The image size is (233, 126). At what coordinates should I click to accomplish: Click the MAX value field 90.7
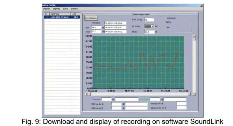(96, 31)
